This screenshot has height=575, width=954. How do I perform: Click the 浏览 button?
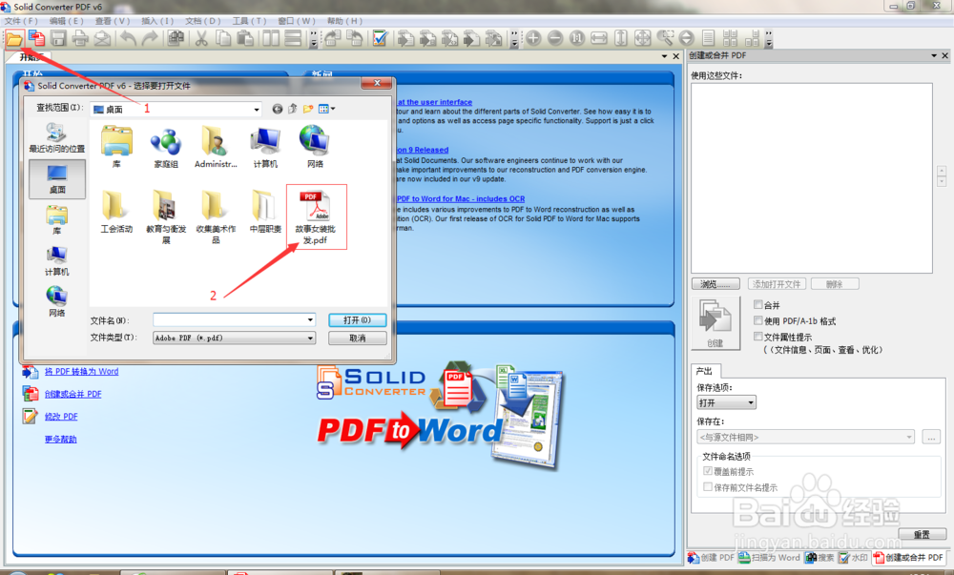pyautogui.click(x=715, y=284)
